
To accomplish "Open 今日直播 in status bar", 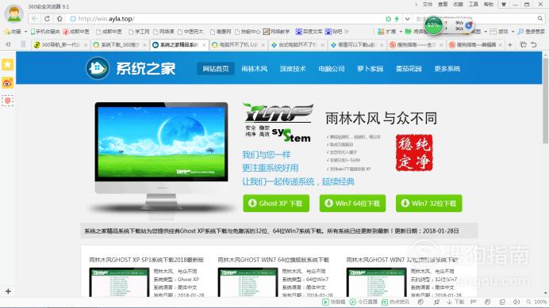I will point(363,302).
